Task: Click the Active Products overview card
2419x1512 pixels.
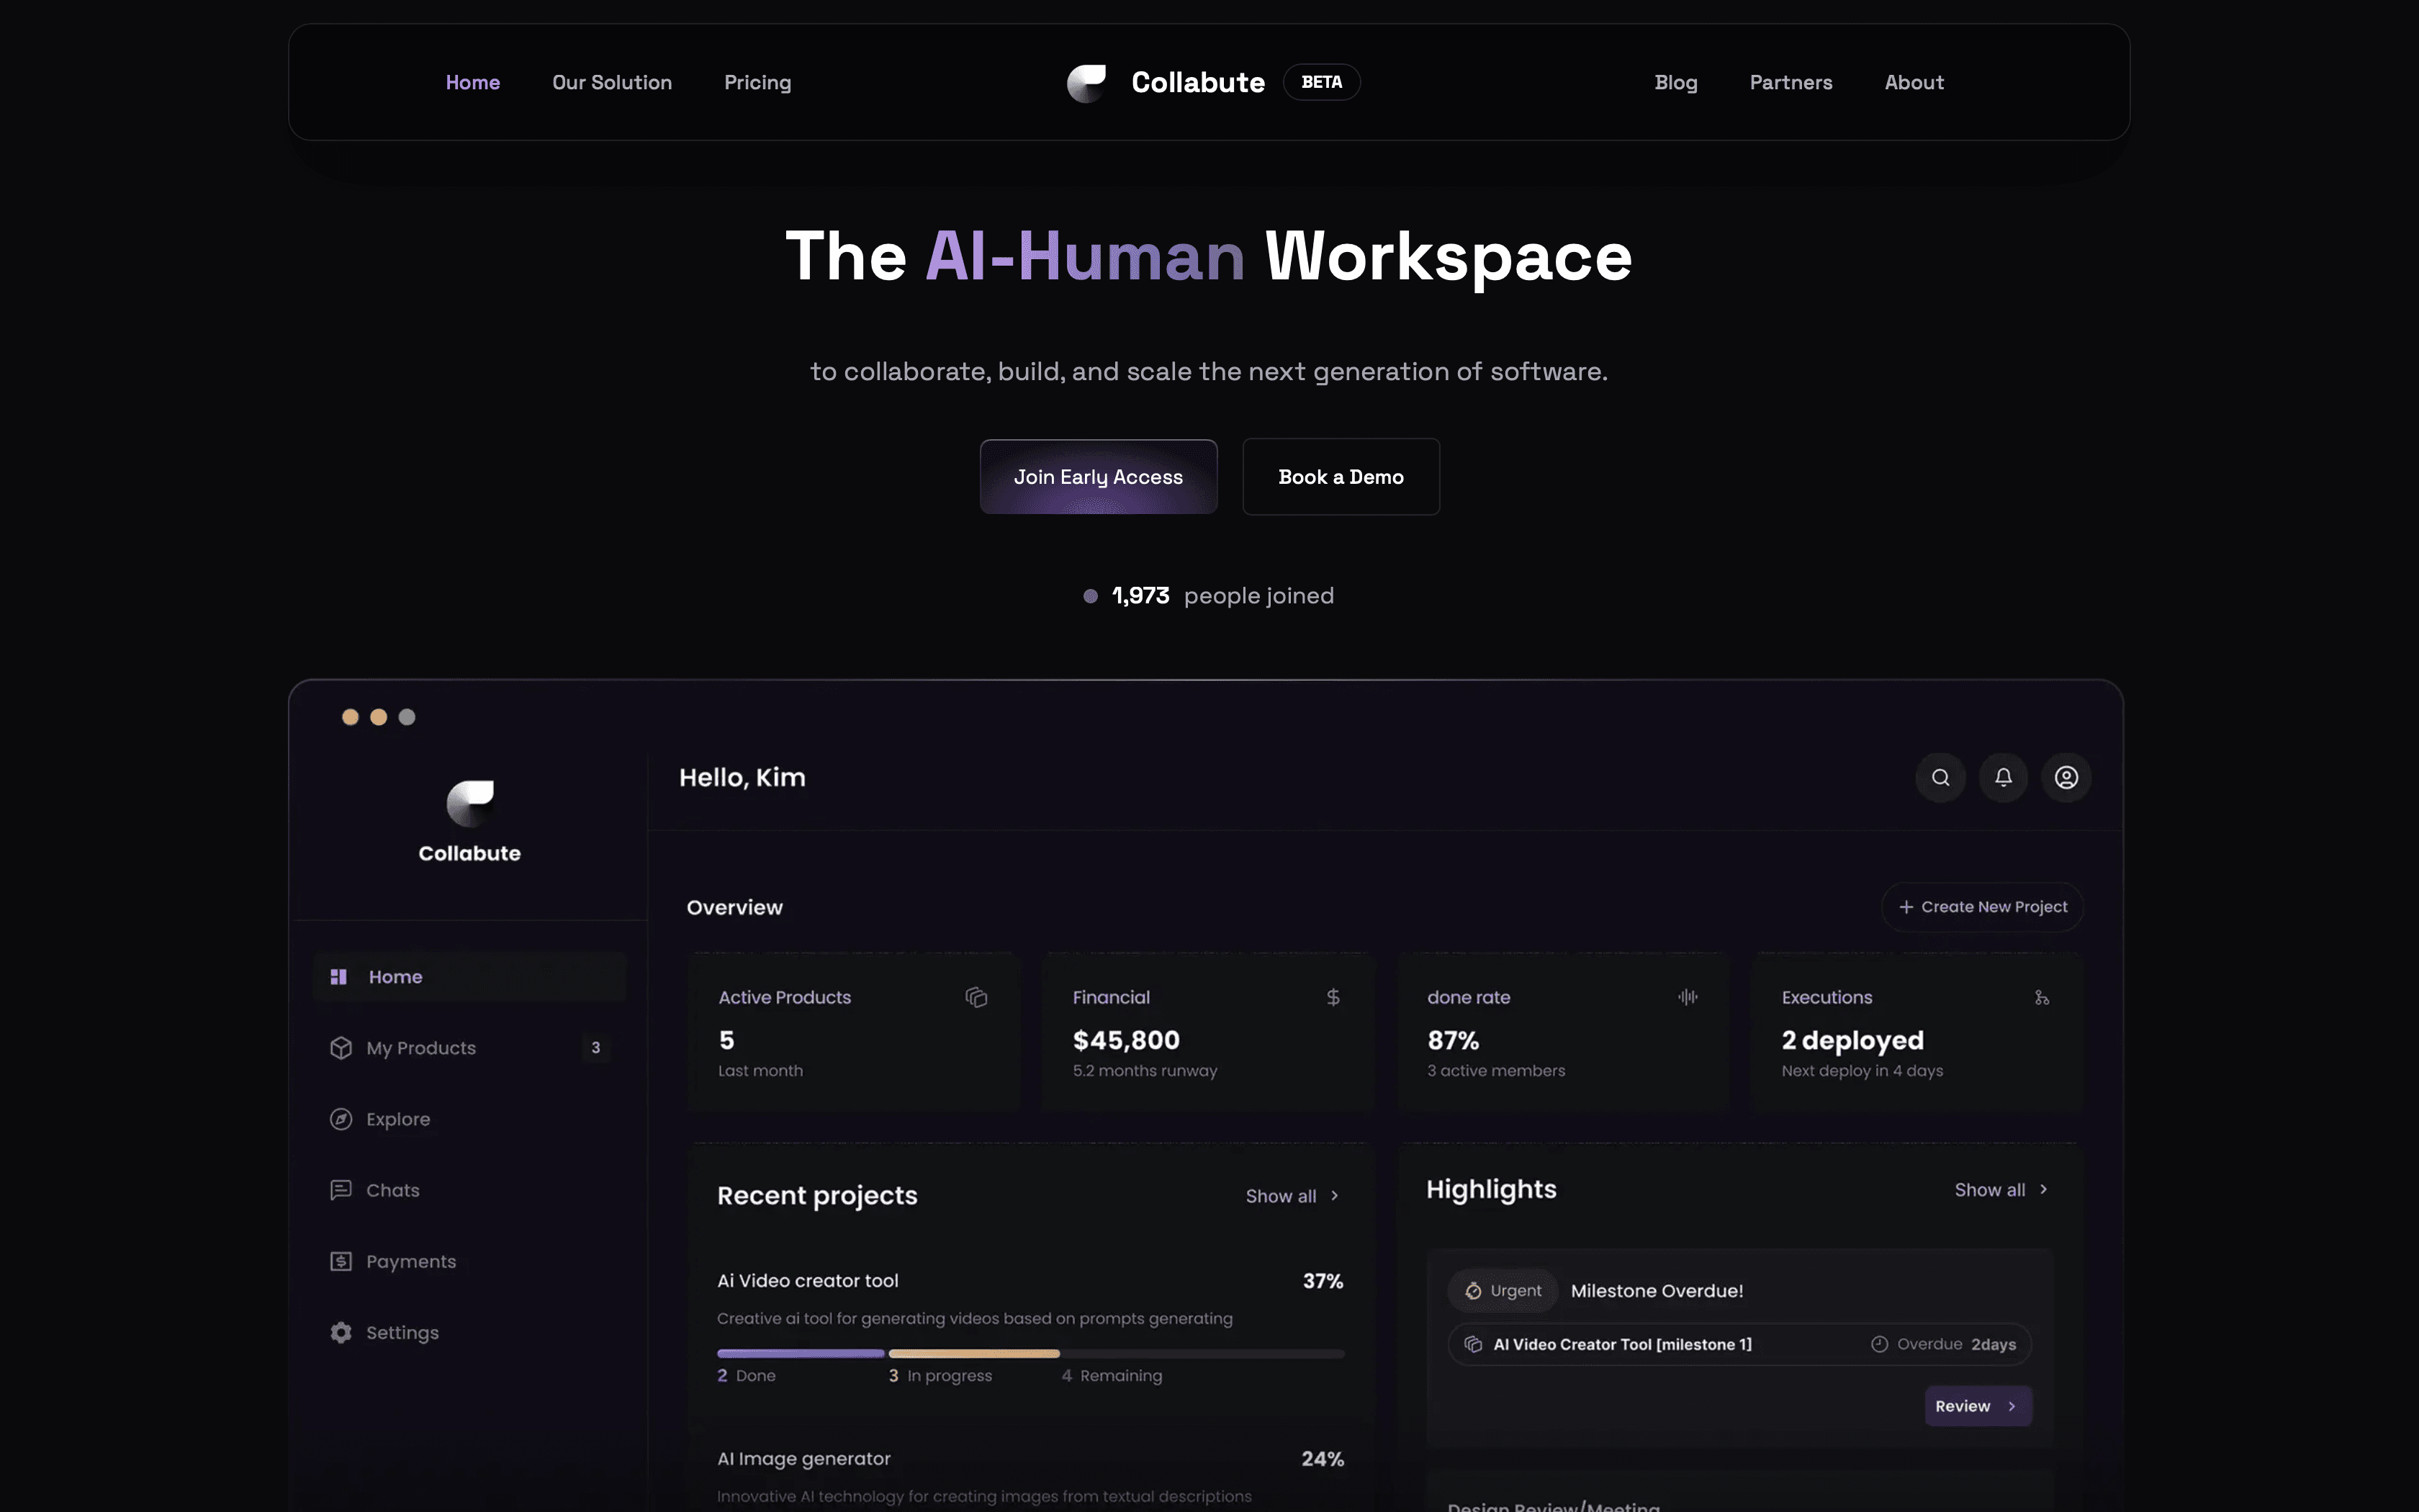Action: click(855, 1032)
